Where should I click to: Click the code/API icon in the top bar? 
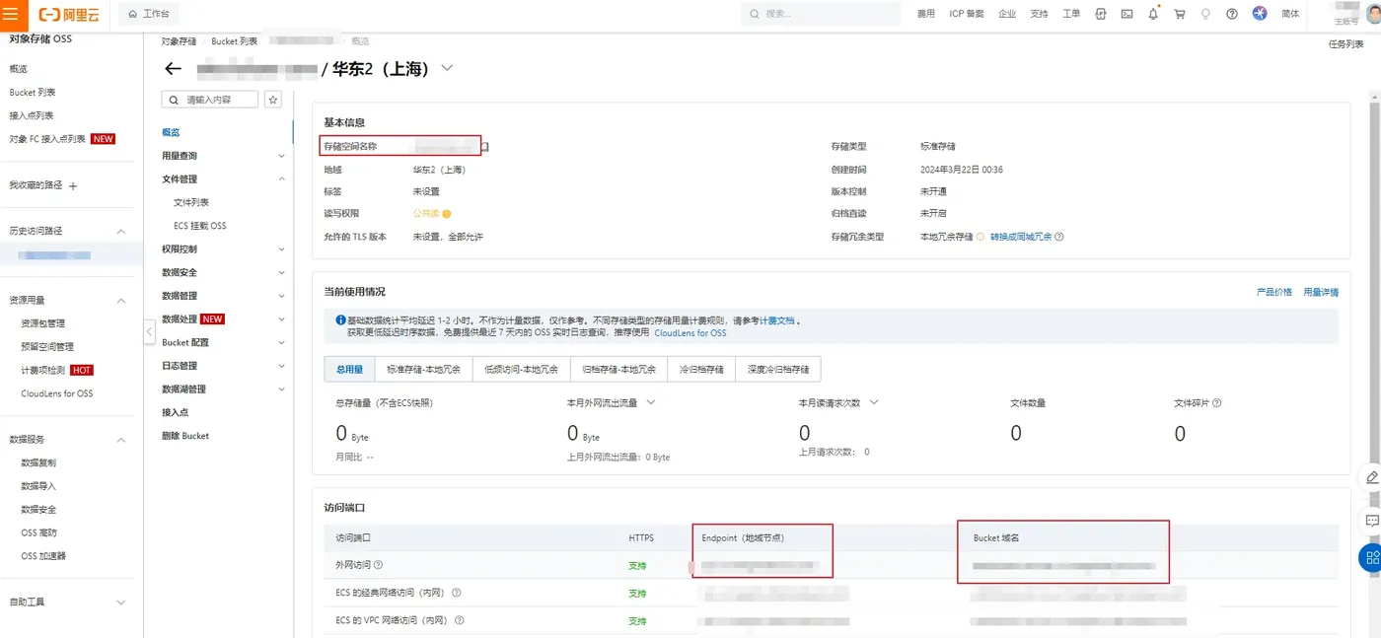coord(1101,14)
